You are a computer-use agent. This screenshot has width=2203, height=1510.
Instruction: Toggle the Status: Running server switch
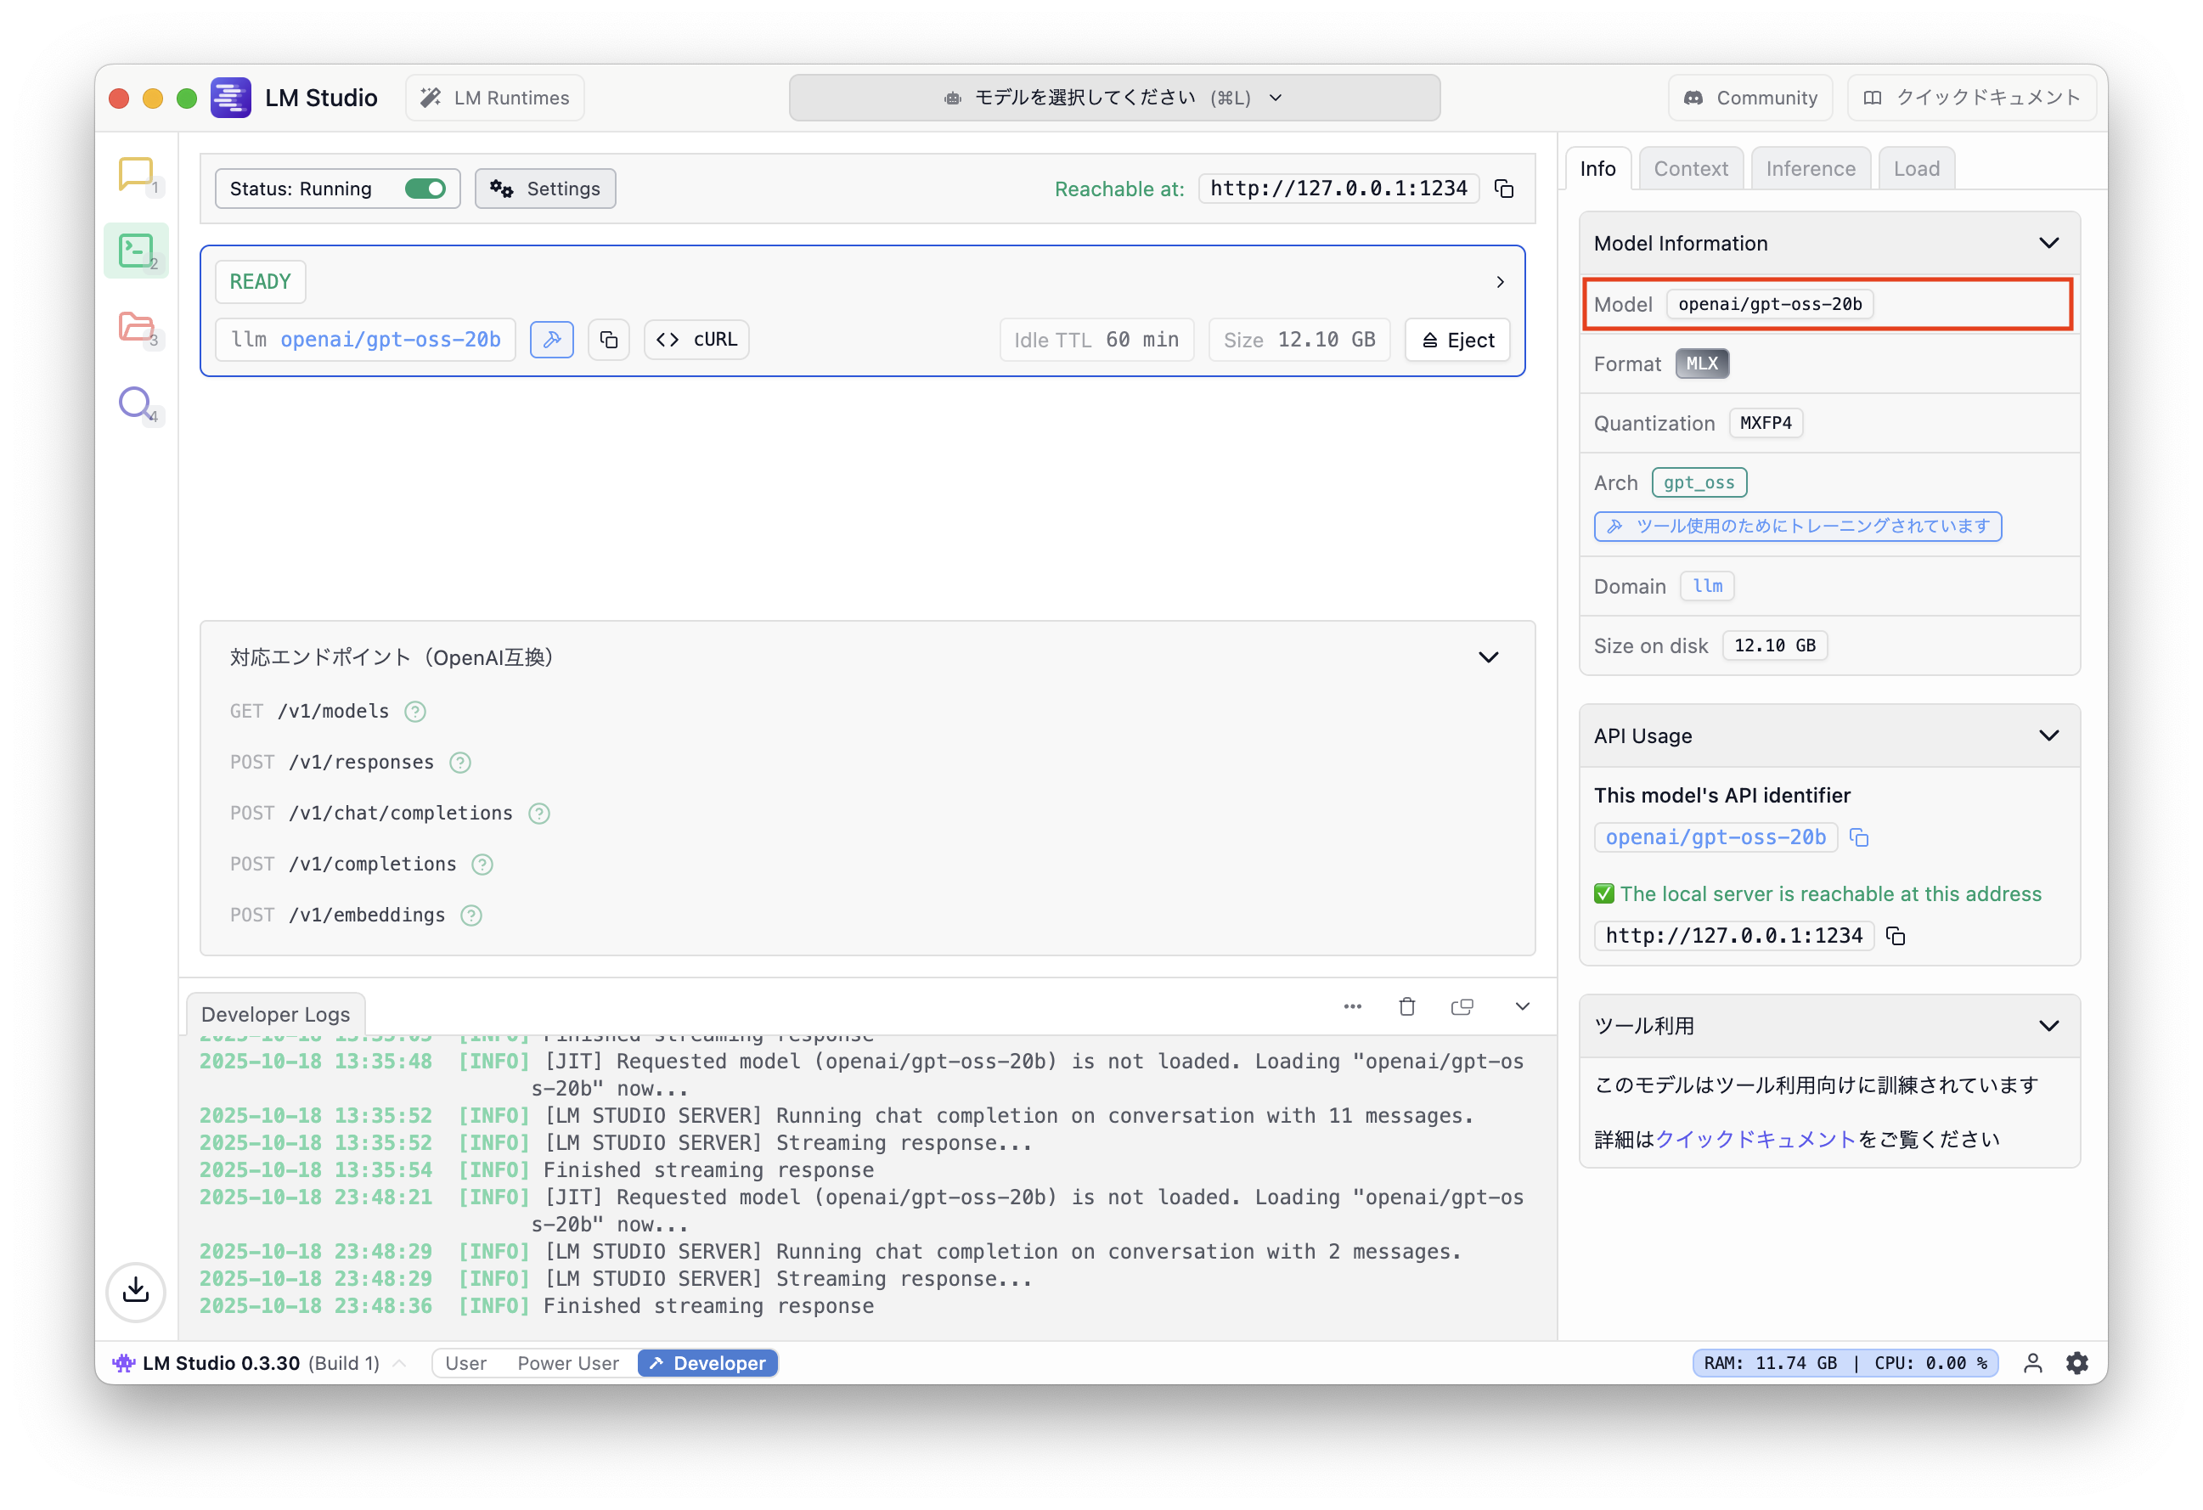click(425, 189)
